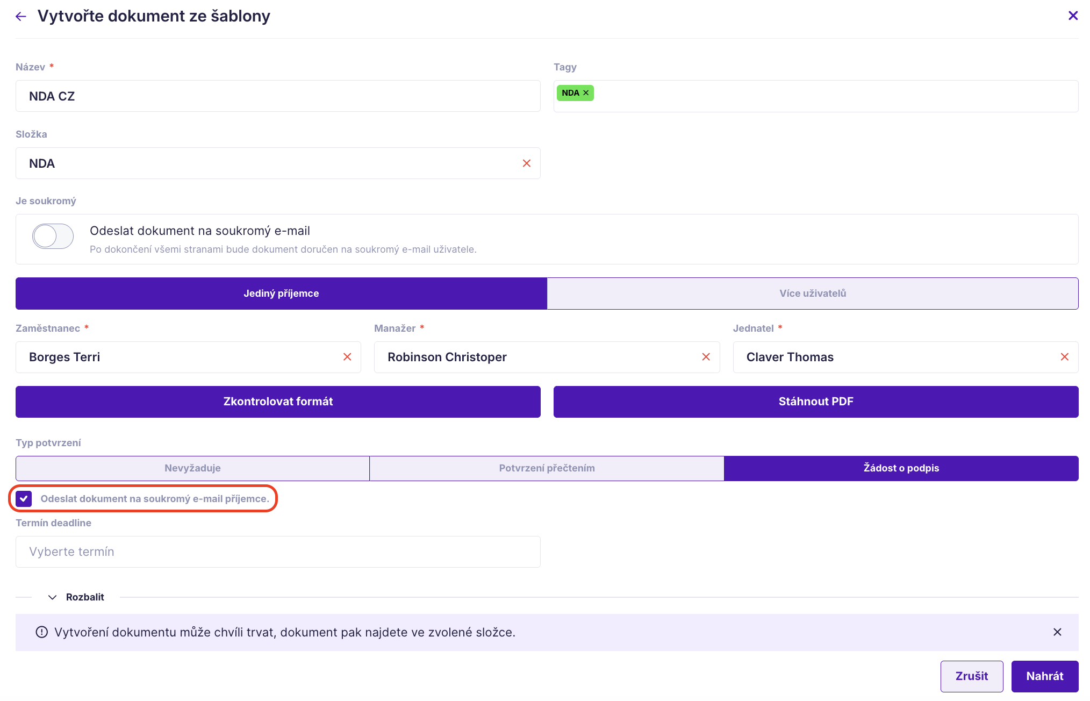The image size is (1090, 701).
Task: Dismiss the document creation info banner
Action: [x=1057, y=632]
